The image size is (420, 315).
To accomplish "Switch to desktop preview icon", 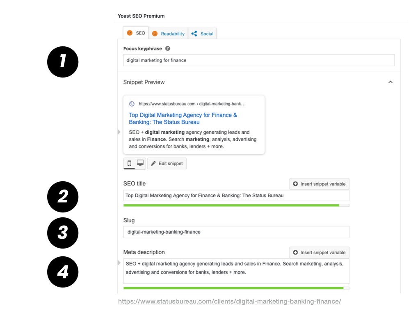I will coord(140,163).
